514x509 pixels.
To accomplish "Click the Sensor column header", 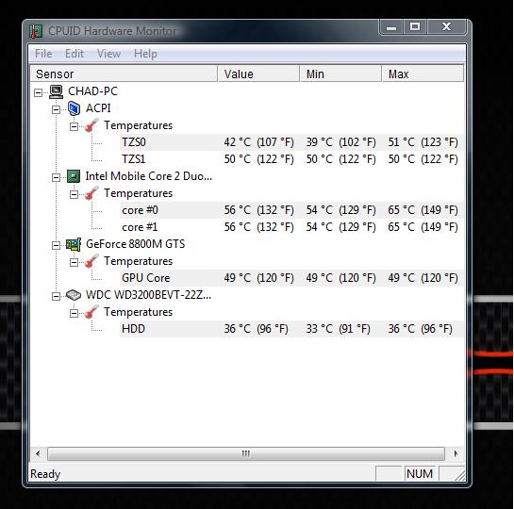I will [124, 74].
